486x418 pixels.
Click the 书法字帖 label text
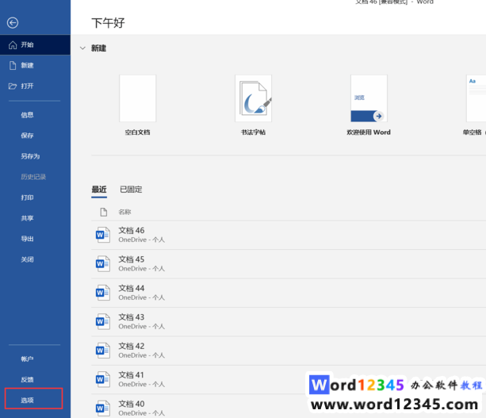click(253, 132)
